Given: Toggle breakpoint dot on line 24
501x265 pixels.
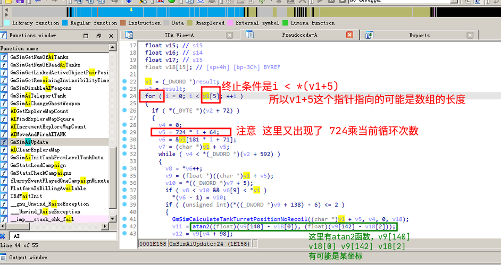Looking at the screenshot, I should pyautogui.click(x=124, y=96).
